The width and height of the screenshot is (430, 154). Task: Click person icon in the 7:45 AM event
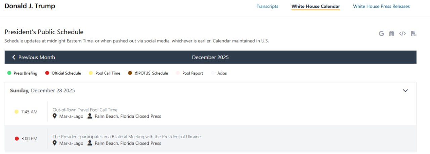pos(90,116)
